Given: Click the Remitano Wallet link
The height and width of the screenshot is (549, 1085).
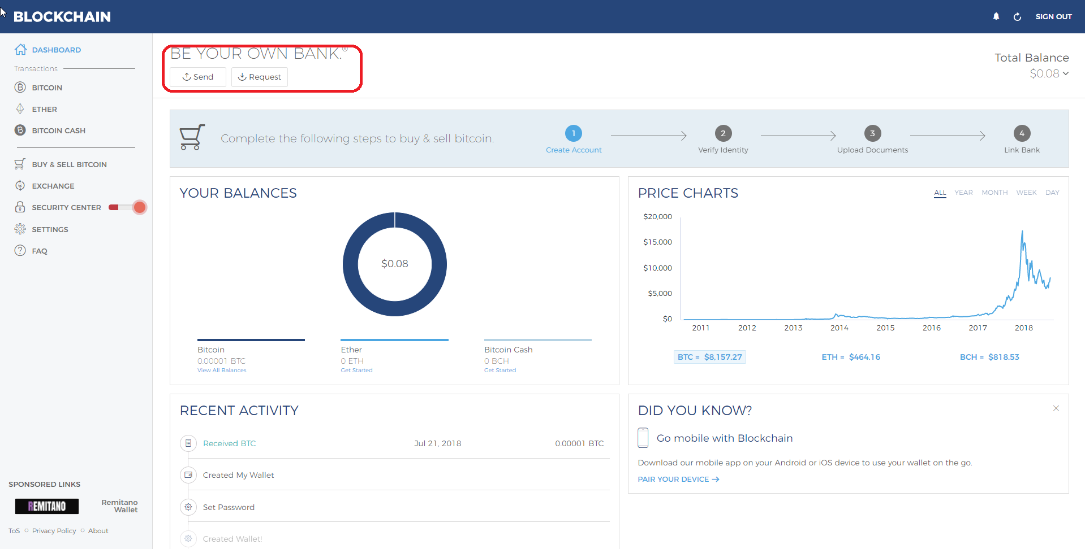Looking at the screenshot, I should tap(119, 506).
